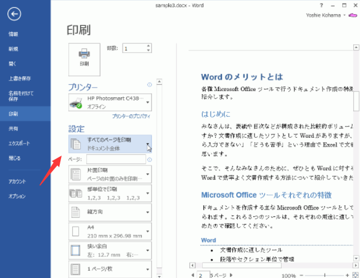Zoom out with the minus icon
The image size is (360, 278).
(301, 276)
